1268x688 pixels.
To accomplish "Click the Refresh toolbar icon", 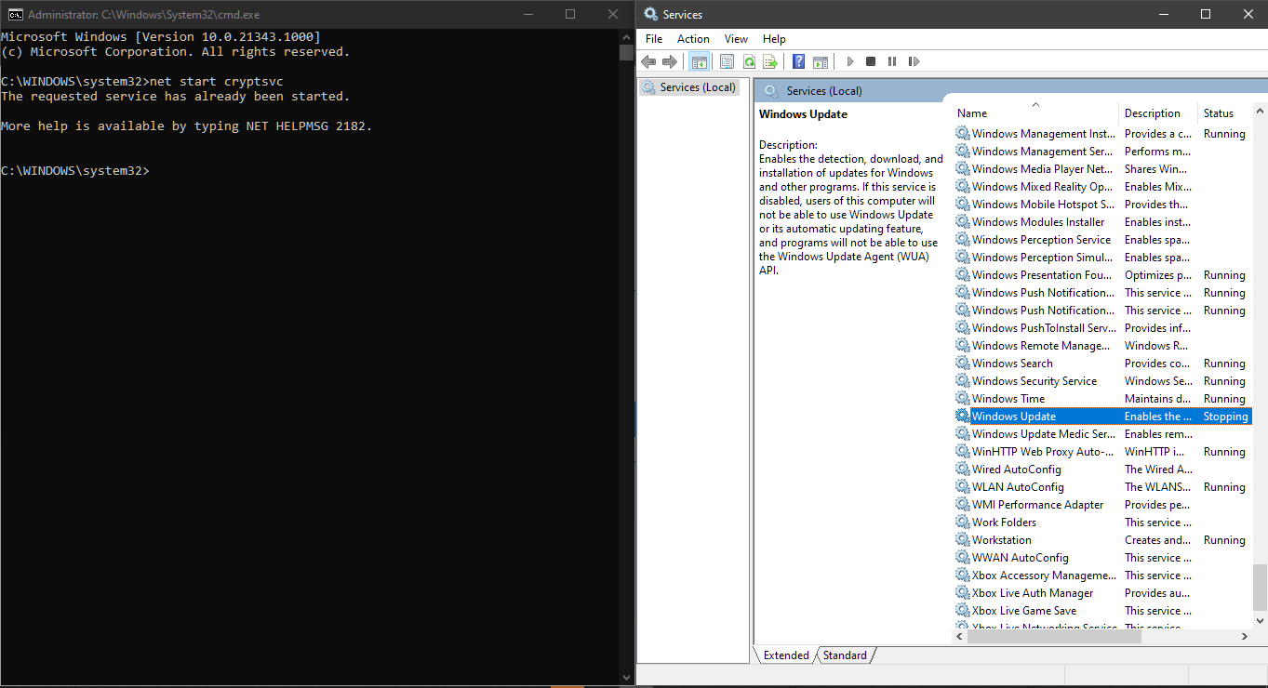I will click(748, 61).
